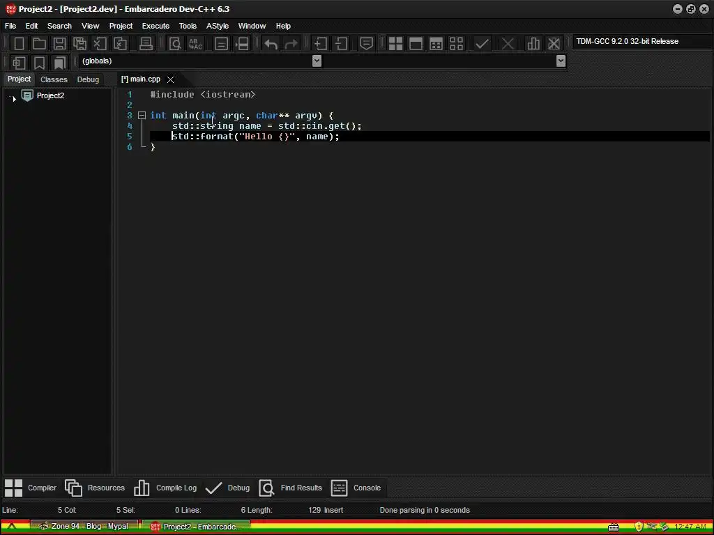The height and width of the screenshot is (535, 714).
Task: Click the Close file toolbar icon
Action: [x=100, y=44]
